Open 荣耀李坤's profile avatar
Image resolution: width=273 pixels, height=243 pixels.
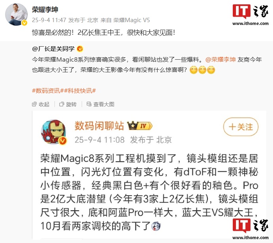16,15
